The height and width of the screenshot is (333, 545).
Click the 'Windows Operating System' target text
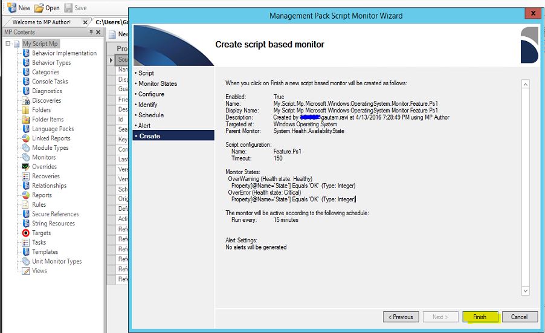pos(305,124)
